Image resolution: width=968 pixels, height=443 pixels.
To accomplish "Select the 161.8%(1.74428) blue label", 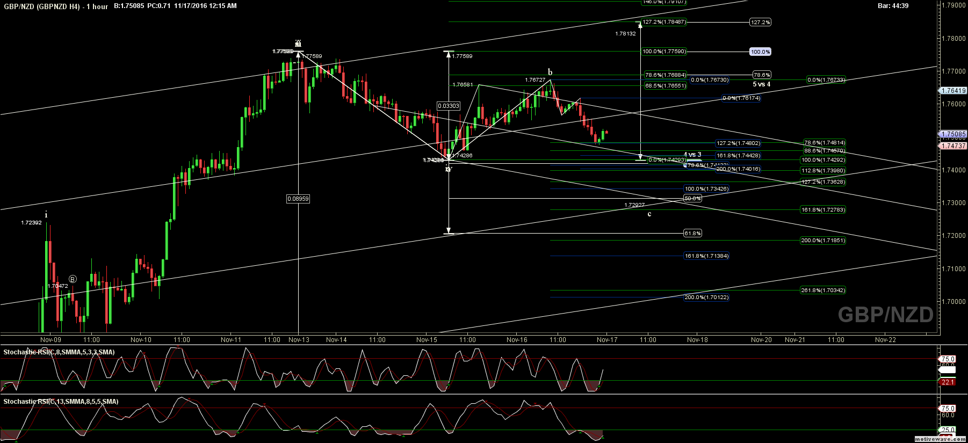I will point(738,156).
